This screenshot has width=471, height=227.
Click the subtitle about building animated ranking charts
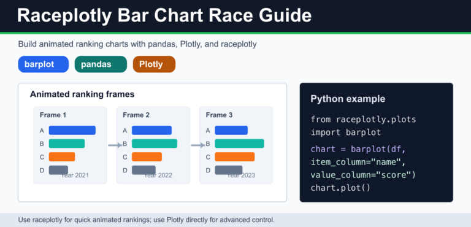[x=137, y=44]
